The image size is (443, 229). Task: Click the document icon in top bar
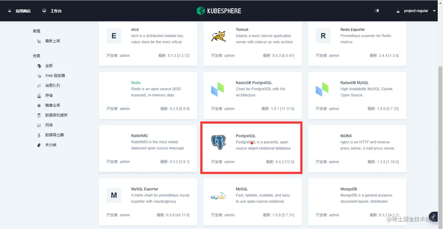pos(377,11)
